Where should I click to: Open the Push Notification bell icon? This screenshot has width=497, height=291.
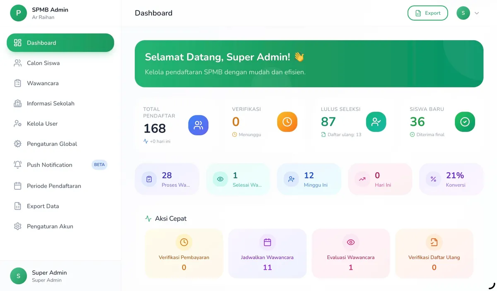[x=17, y=164]
